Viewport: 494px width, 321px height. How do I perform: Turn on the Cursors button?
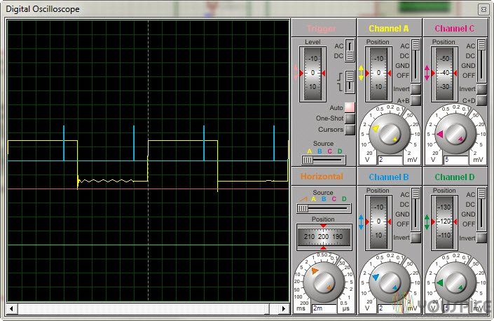(350, 130)
